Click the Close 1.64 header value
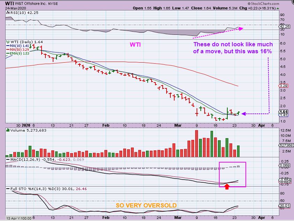The height and width of the screenshot is (221, 294). tap(201, 8)
